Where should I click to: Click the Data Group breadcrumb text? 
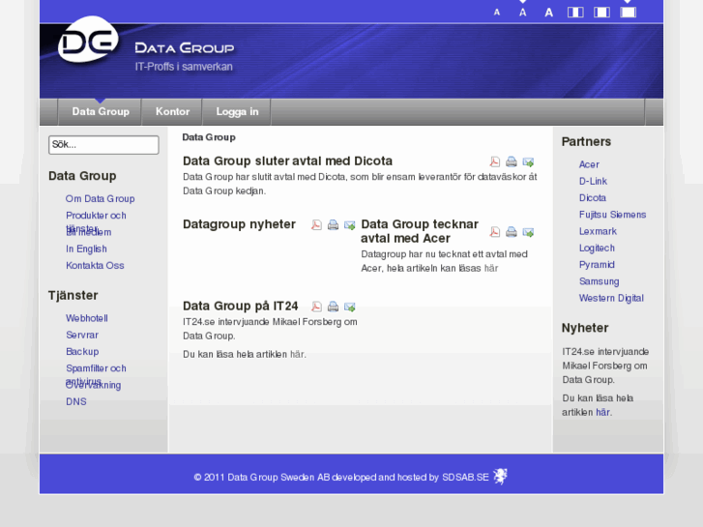[x=209, y=137]
